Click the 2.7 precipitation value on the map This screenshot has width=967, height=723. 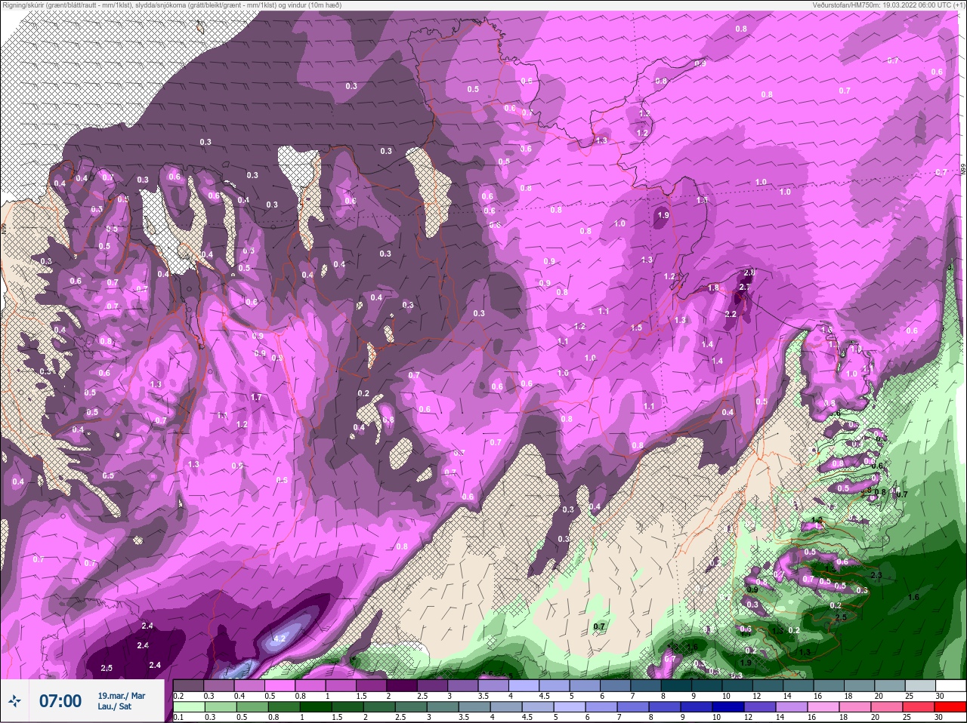click(744, 288)
